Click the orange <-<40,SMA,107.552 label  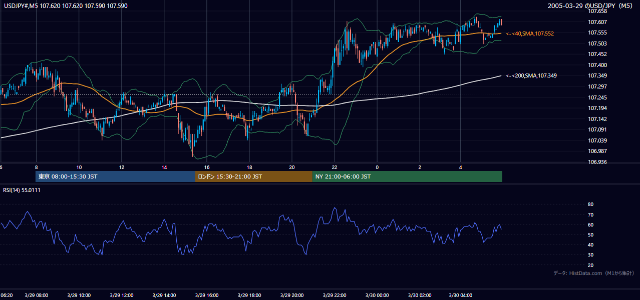[530, 33]
